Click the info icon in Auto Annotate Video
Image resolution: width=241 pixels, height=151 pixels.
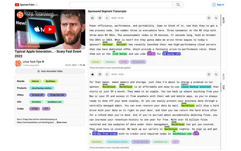coord(38,71)
